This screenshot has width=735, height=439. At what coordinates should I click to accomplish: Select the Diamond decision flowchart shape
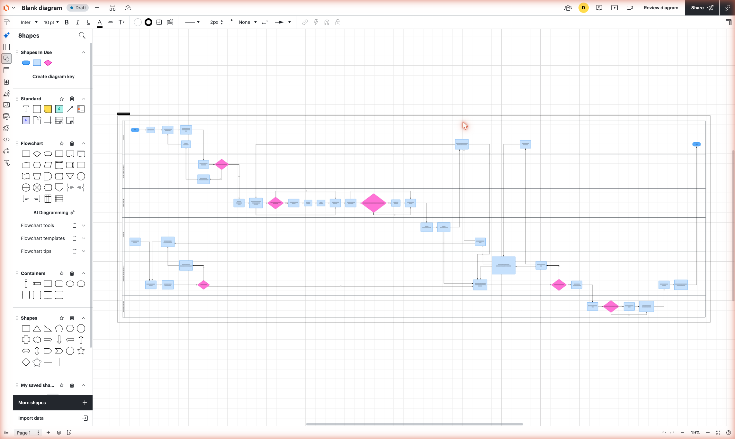click(x=37, y=154)
